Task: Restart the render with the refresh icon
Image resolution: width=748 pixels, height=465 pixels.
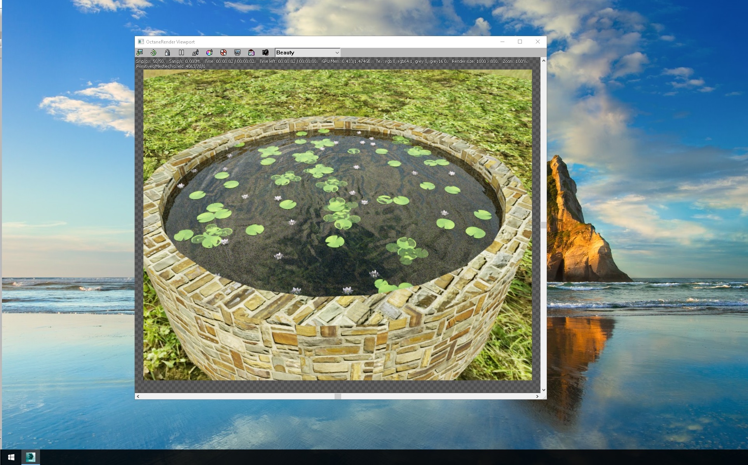Action: point(153,52)
